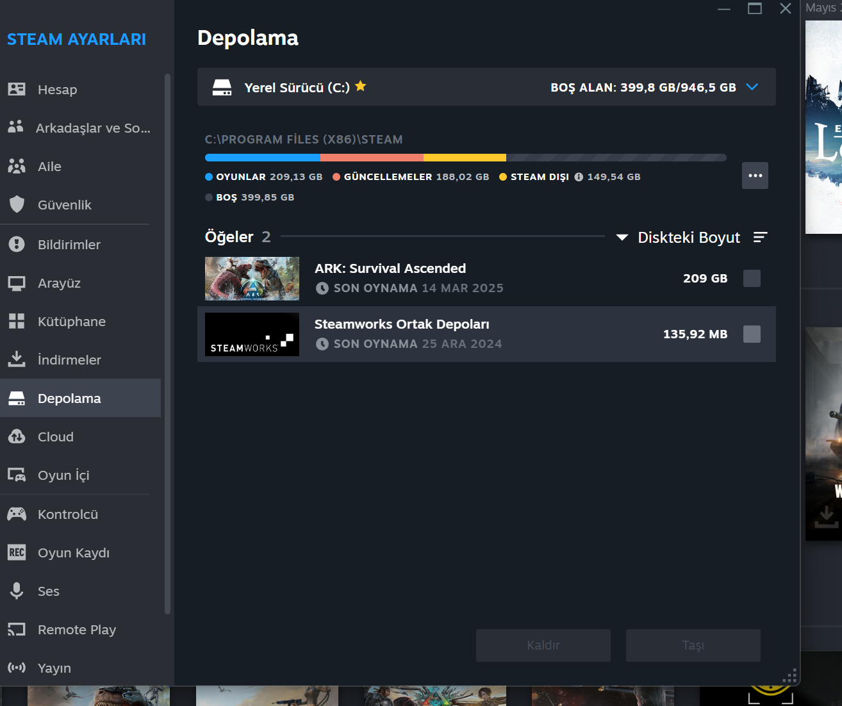Maximize the Steam settings window

coord(755,8)
